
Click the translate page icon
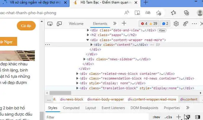coord(148,13)
